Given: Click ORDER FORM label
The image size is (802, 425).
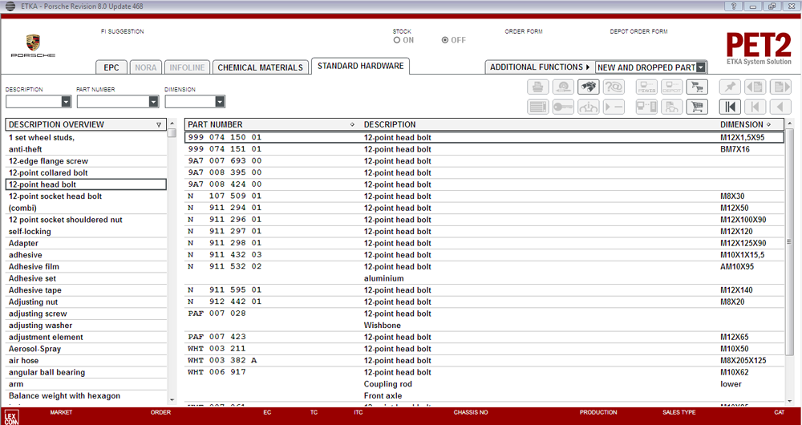Looking at the screenshot, I should (x=523, y=32).
